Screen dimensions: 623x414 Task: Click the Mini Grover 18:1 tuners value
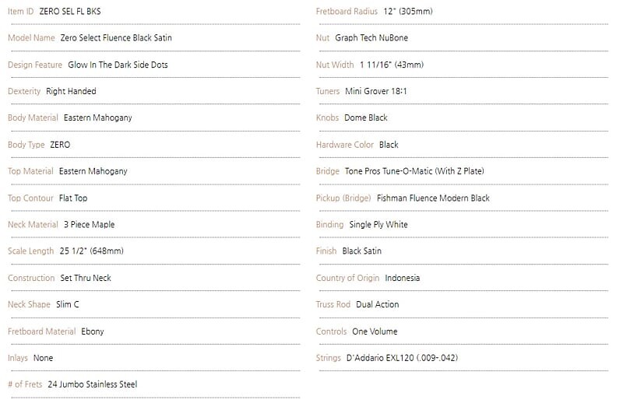click(x=376, y=91)
